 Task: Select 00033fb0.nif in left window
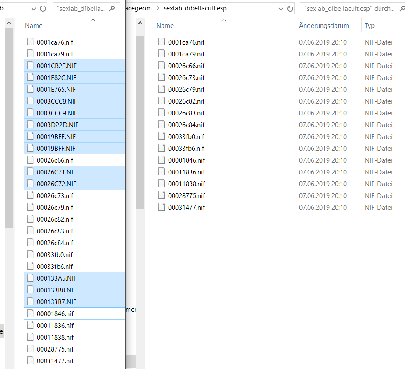tap(74, 255)
